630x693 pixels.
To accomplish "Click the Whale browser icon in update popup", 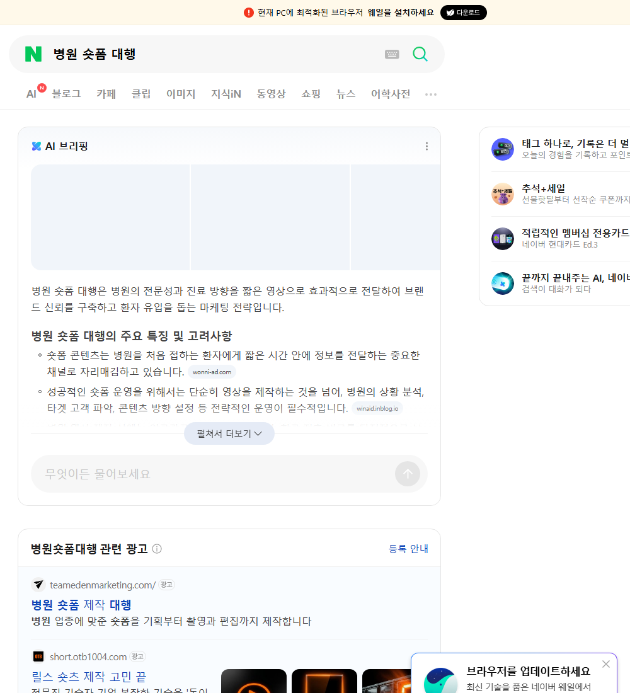I will point(441,681).
